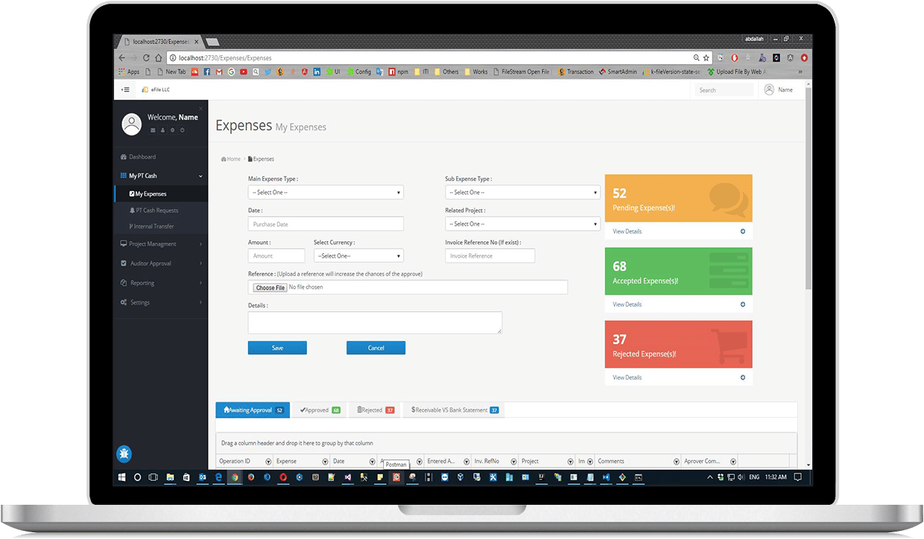Click into the Amount field
The width and height of the screenshot is (924, 539).
(276, 255)
